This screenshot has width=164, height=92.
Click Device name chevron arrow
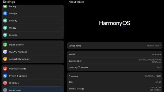coord(160,46)
